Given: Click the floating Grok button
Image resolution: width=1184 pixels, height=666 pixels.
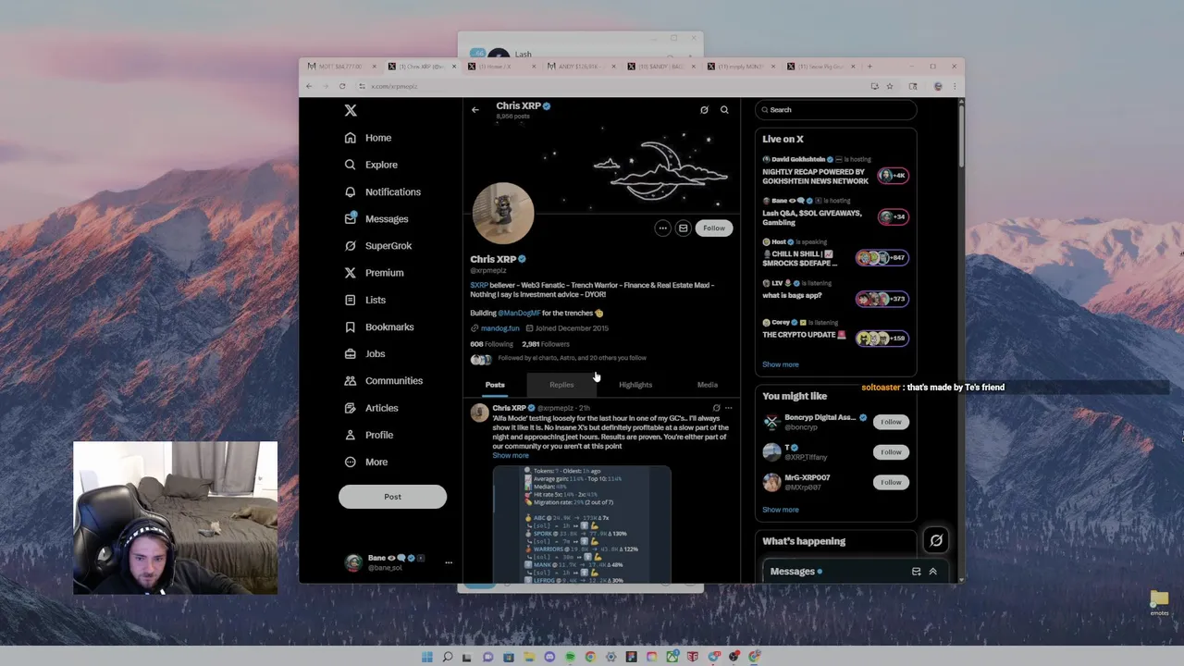Looking at the screenshot, I should (x=936, y=540).
